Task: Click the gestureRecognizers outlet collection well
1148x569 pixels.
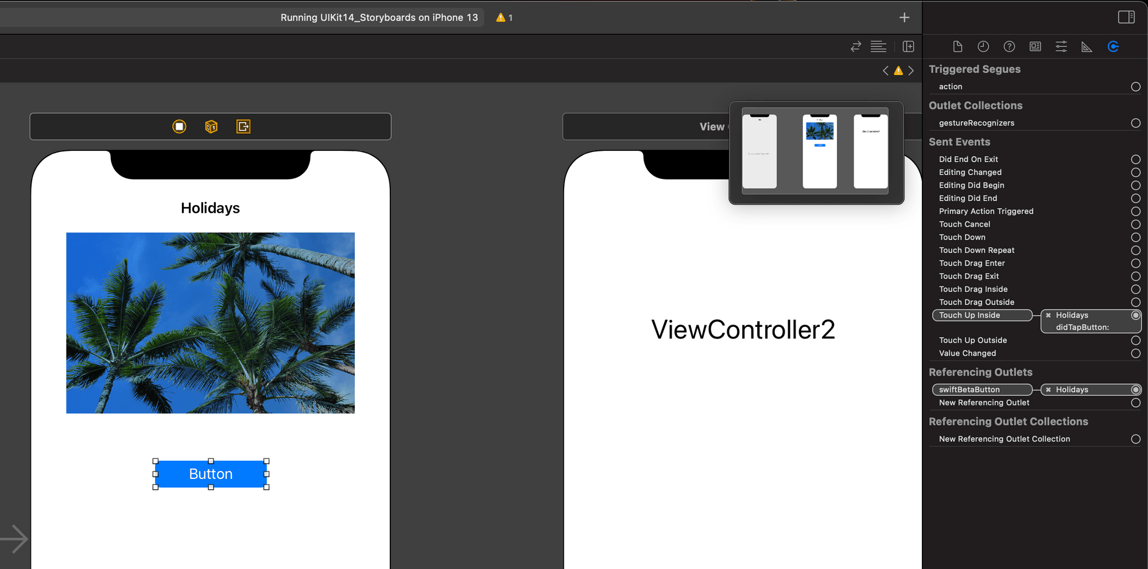Action: (x=1135, y=123)
